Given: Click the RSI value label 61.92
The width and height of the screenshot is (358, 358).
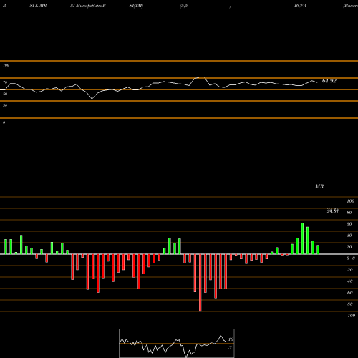Looking at the screenshot, I should tap(329, 81).
